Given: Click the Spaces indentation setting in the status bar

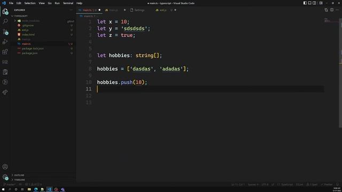Looking at the screenshot, I should [x=253, y=185].
